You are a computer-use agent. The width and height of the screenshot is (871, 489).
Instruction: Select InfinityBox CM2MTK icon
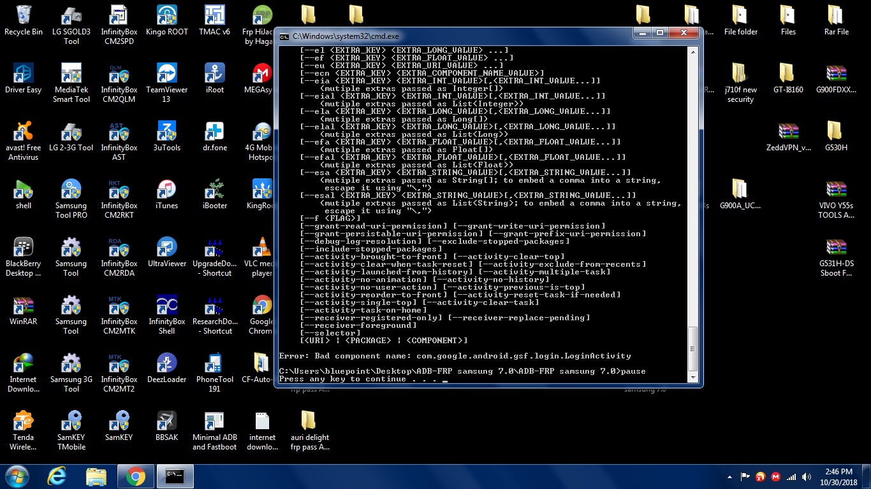click(x=119, y=315)
